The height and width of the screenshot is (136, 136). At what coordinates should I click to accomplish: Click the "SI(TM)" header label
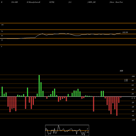(52, 2)
